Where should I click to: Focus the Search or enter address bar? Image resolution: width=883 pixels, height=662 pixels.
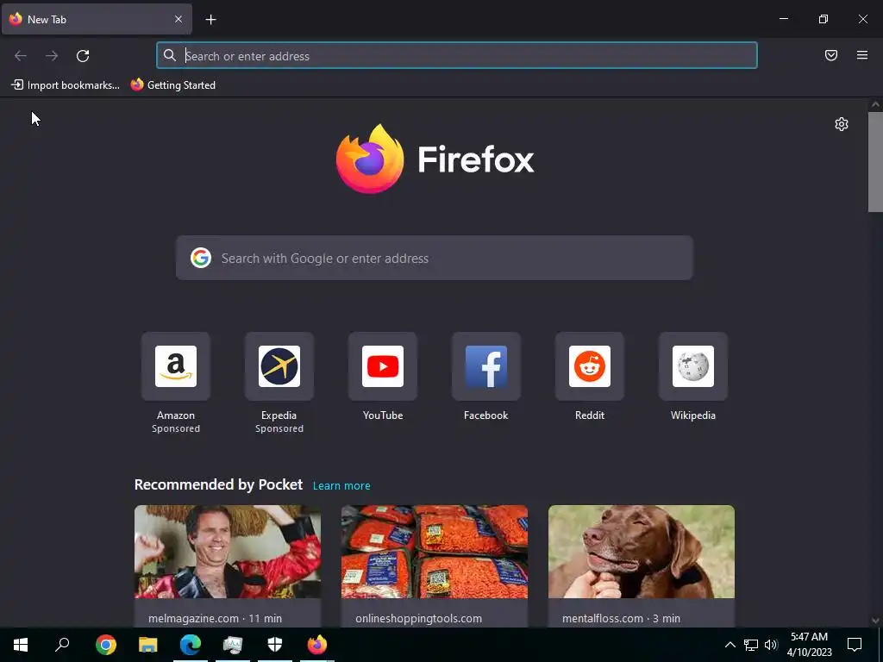click(457, 56)
